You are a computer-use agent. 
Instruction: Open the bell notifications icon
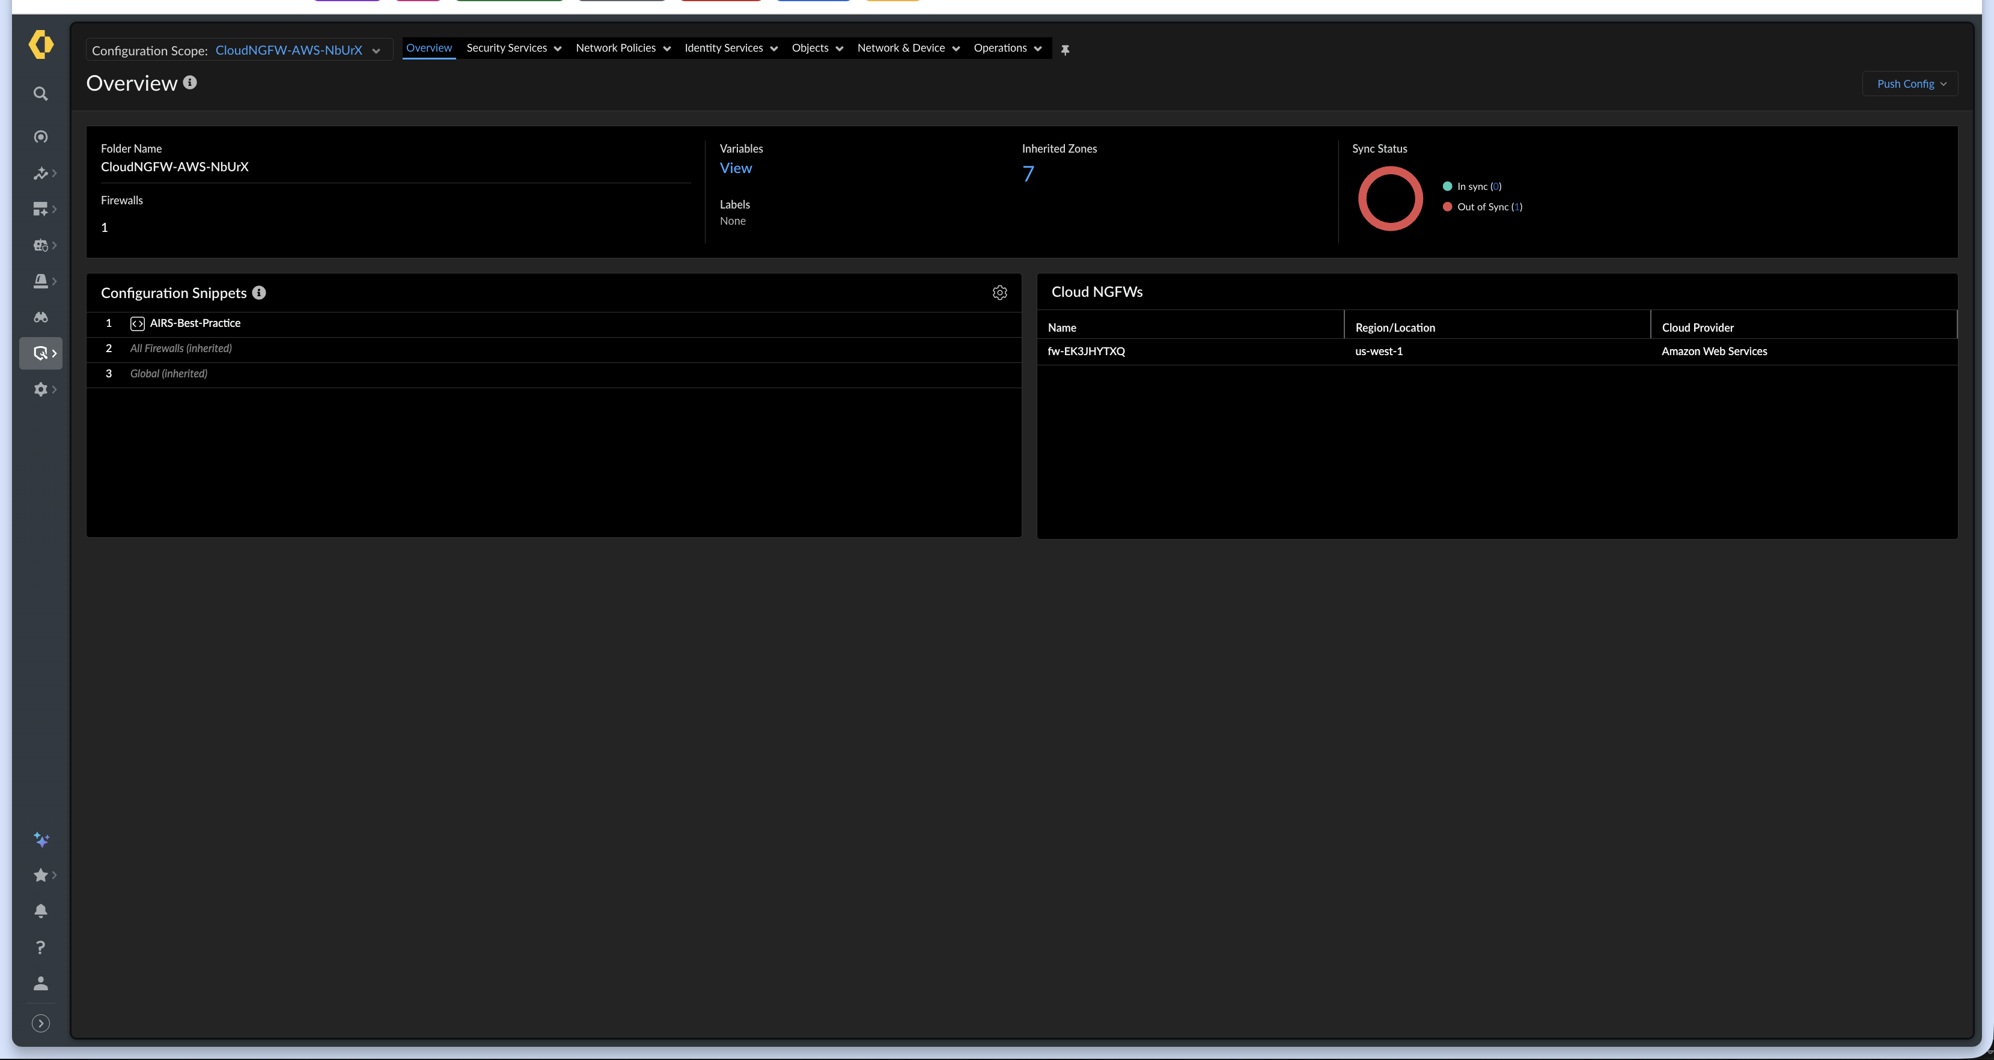tap(41, 910)
